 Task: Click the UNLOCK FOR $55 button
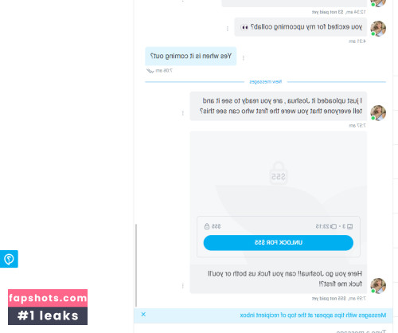(x=279, y=243)
